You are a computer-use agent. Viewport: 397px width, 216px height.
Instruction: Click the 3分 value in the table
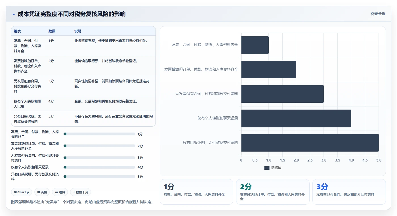[x=51, y=81]
